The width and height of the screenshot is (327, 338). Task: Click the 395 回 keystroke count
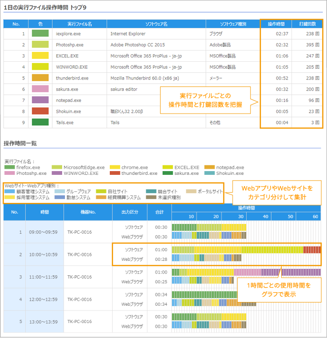pos(313,44)
